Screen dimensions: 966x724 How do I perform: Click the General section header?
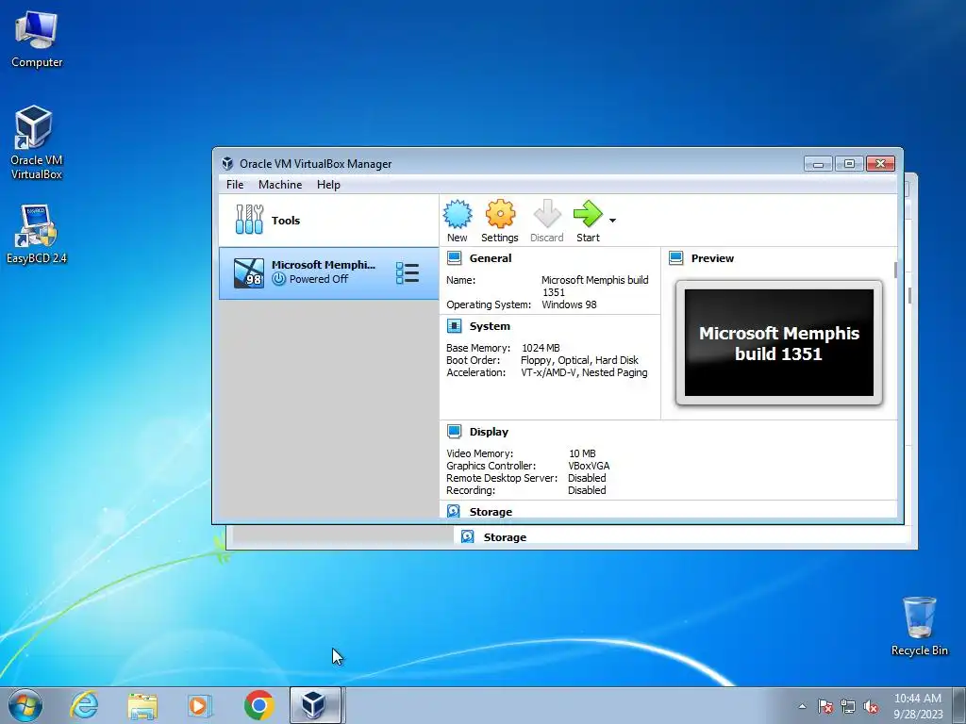point(491,258)
